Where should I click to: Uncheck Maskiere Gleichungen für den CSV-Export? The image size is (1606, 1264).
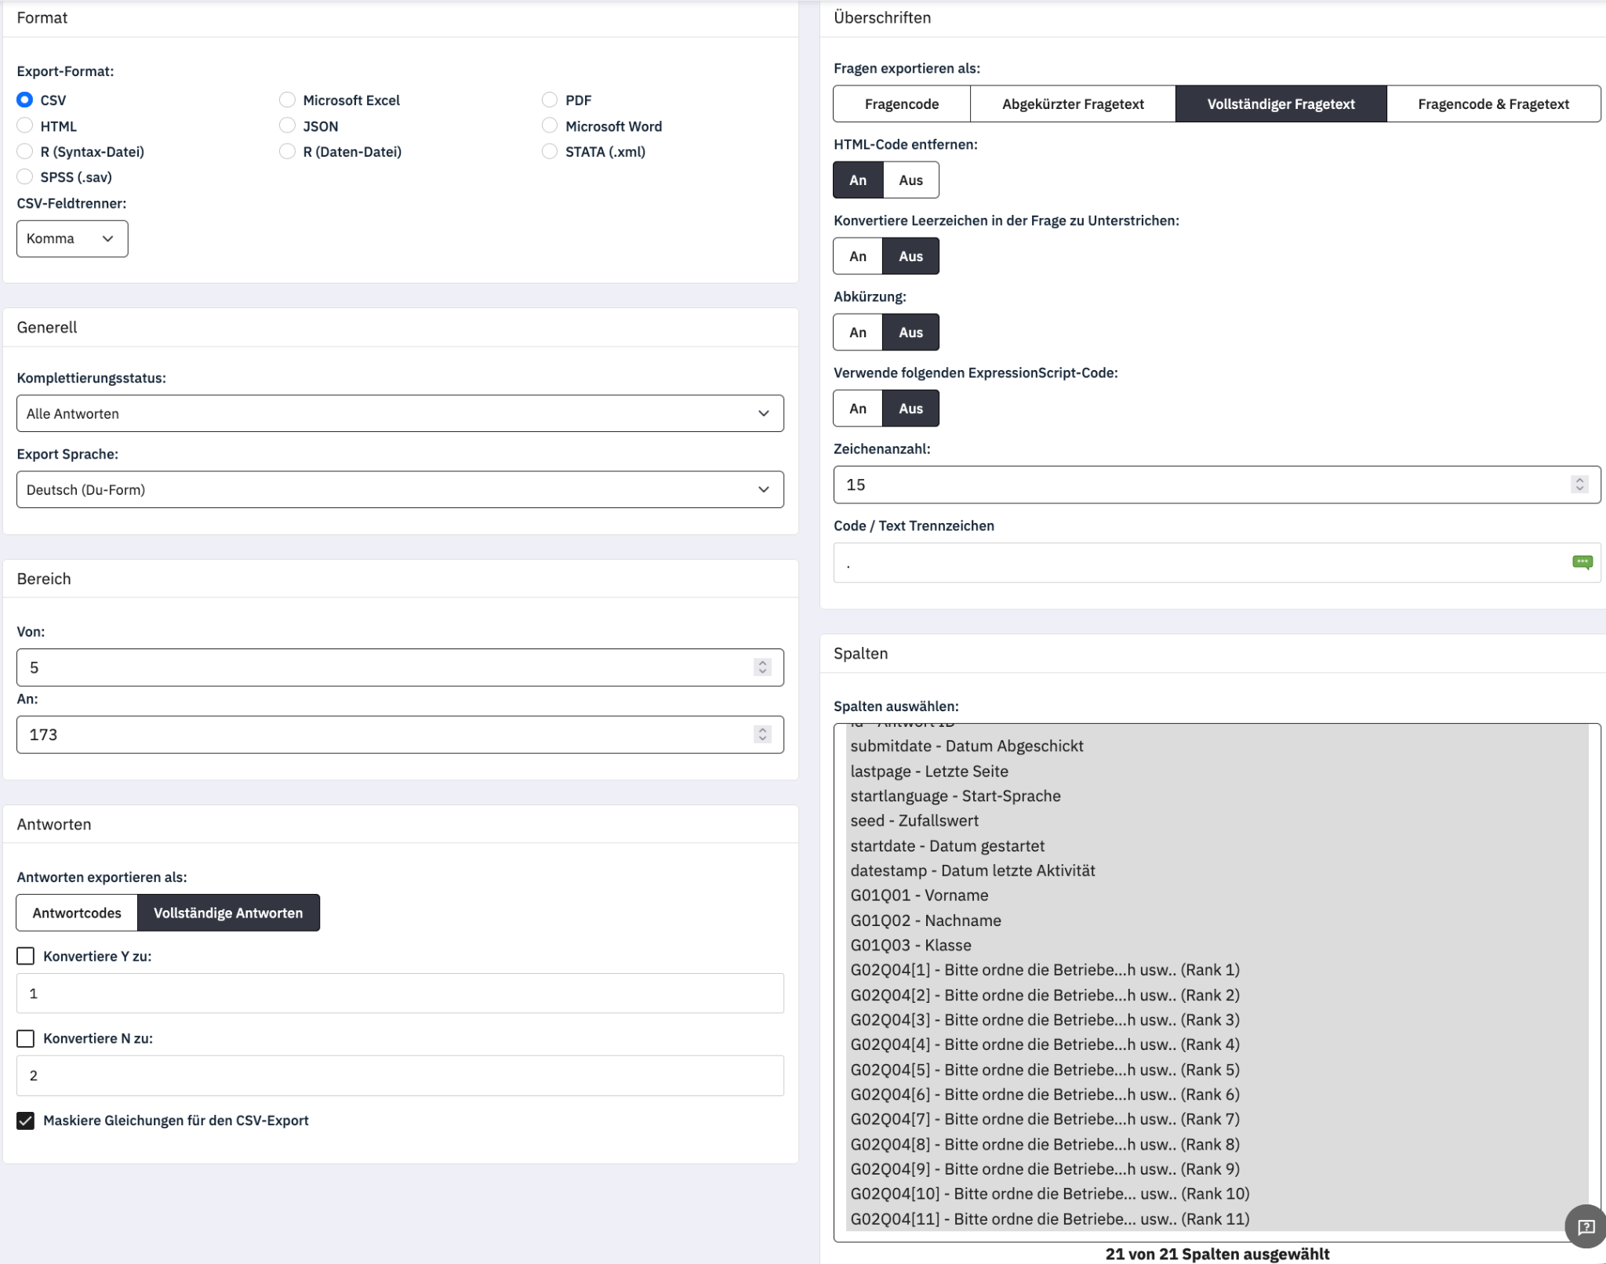pyautogui.click(x=26, y=1121)
